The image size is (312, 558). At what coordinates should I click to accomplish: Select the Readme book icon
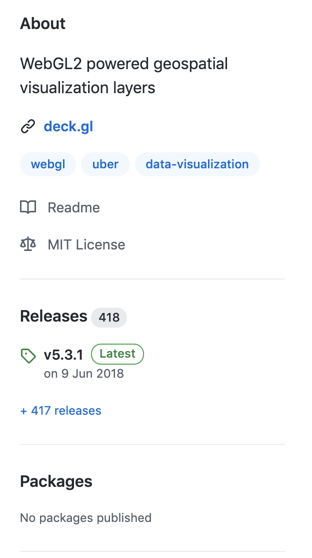pyautogui.click(x=28, y=207)
